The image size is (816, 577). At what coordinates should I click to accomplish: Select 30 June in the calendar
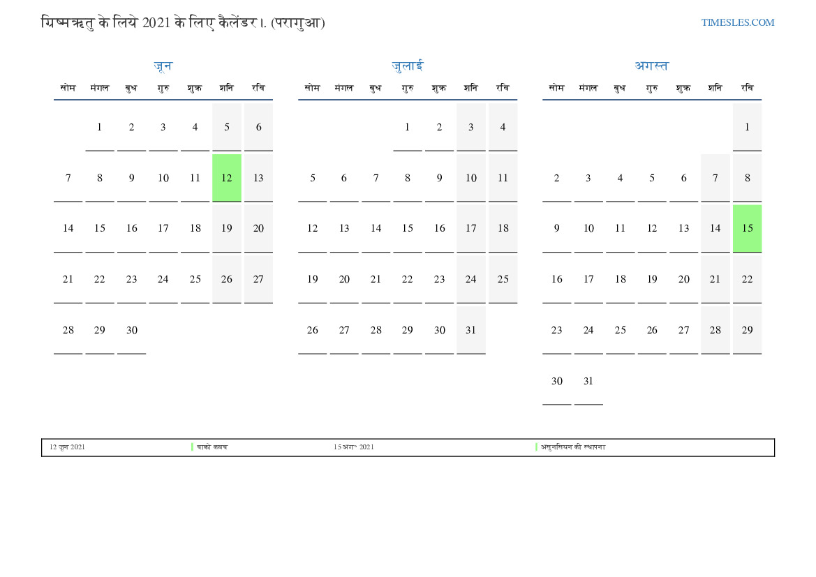click(x=132, y=330)
